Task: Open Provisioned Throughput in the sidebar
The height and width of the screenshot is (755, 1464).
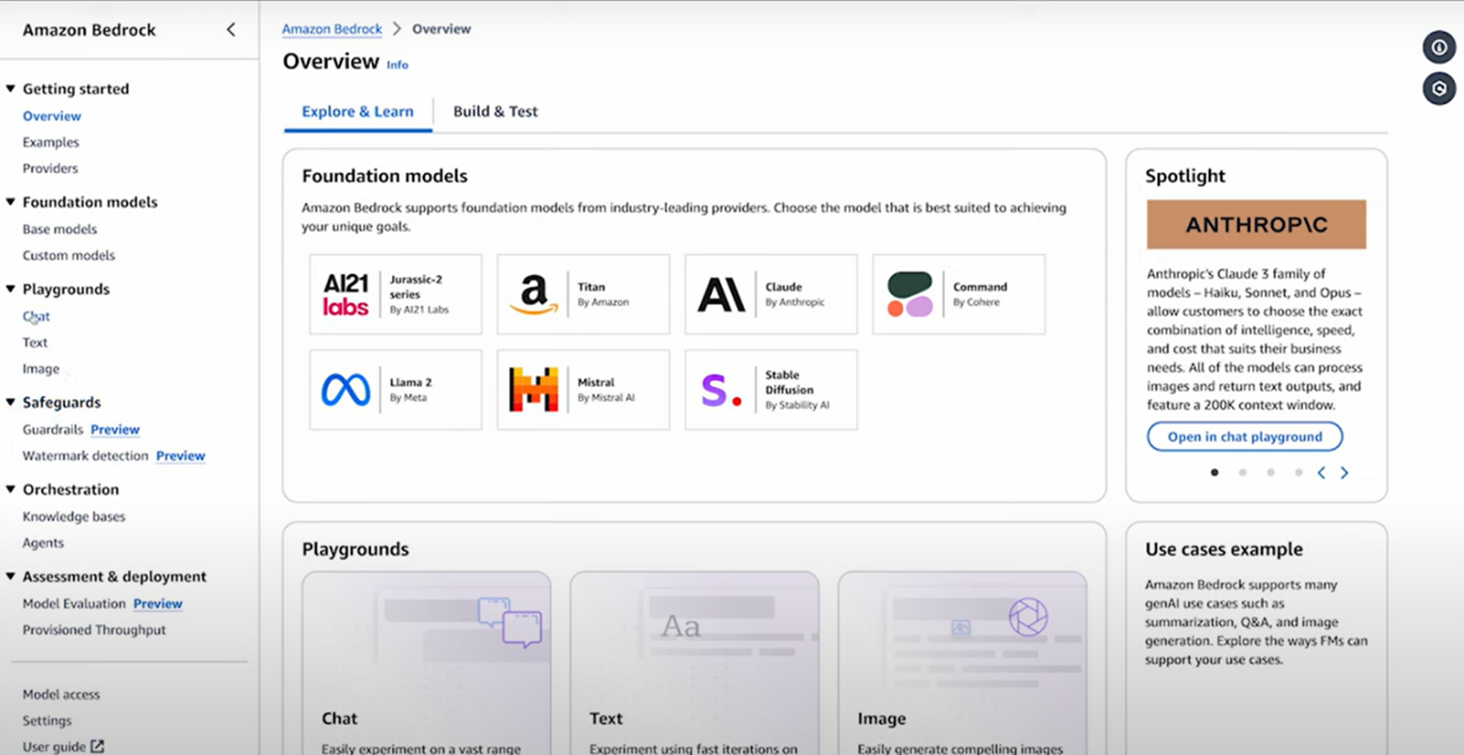Action: click(x=94, y=630)
